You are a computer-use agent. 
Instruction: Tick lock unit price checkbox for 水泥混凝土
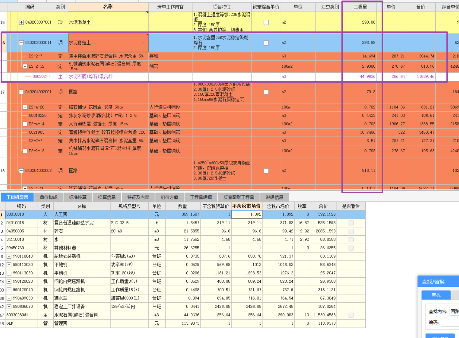coord(266,22)
